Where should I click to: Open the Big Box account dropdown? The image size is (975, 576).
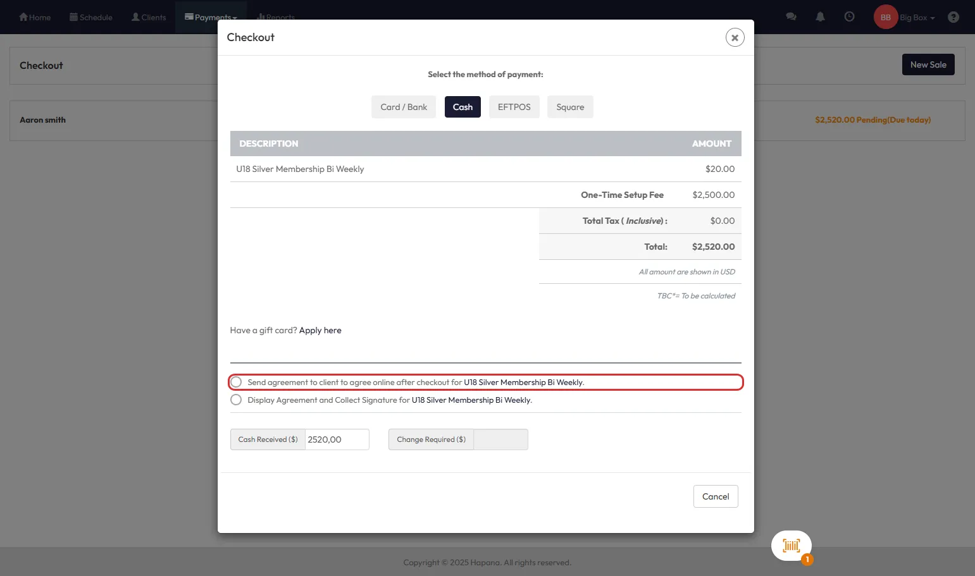(x=917, y=17)
